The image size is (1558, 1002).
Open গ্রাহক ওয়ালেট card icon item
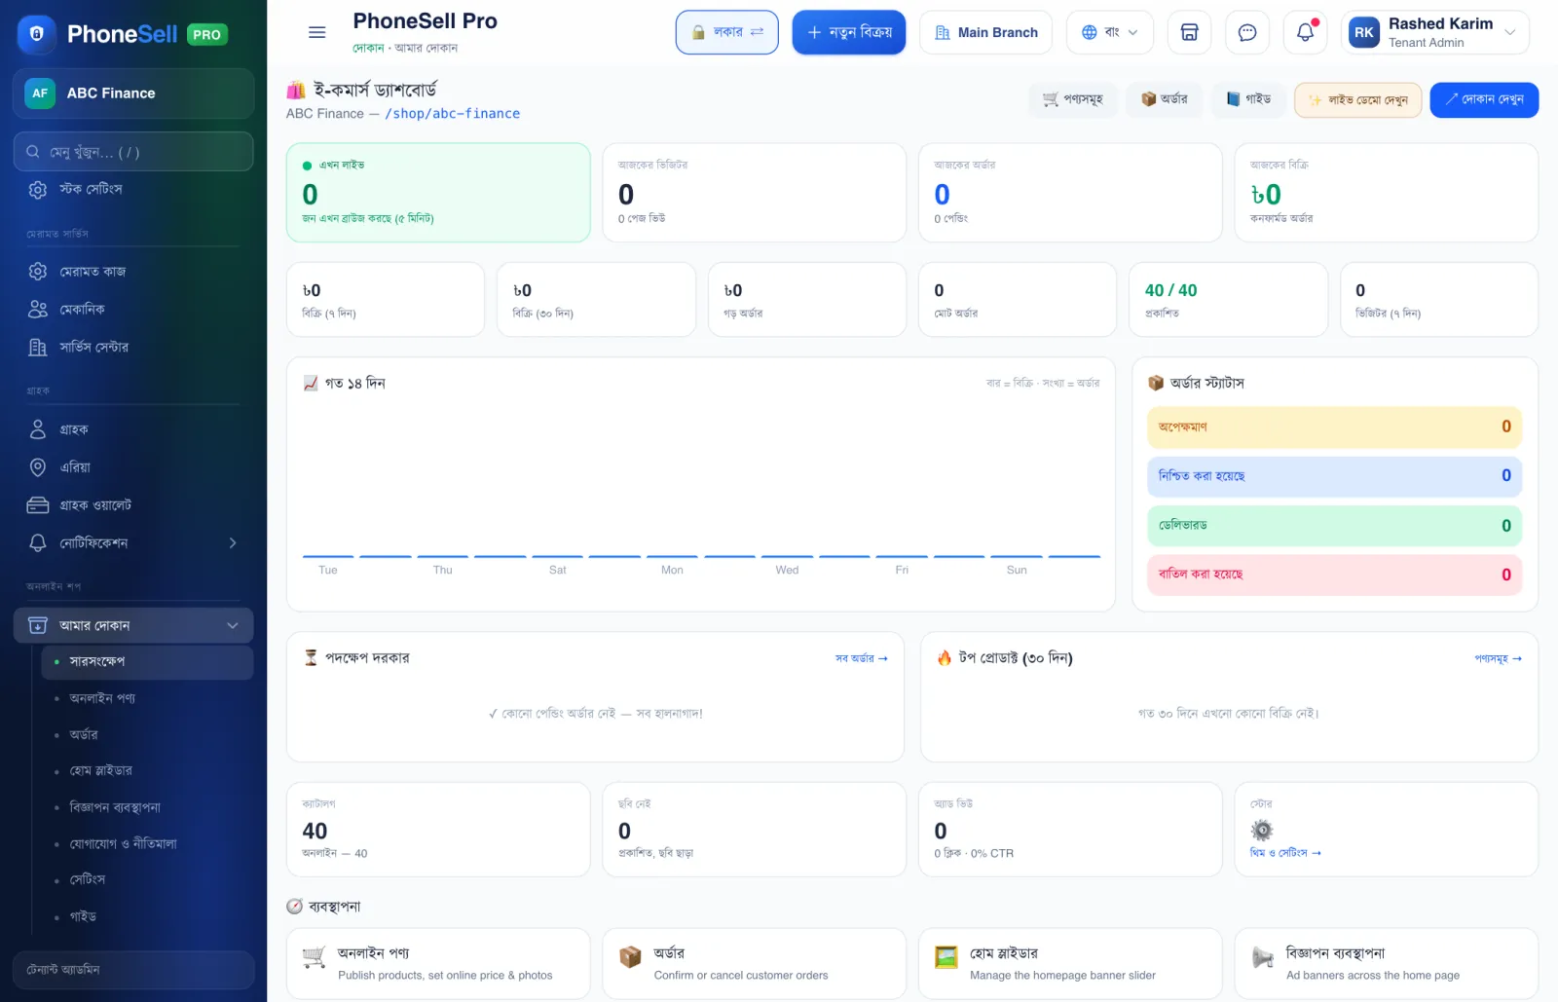coord(133,504)
